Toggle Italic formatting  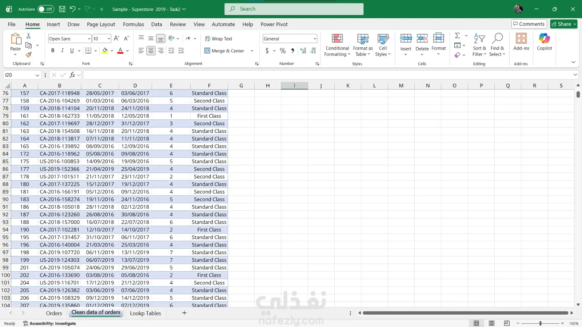(62, 51)
